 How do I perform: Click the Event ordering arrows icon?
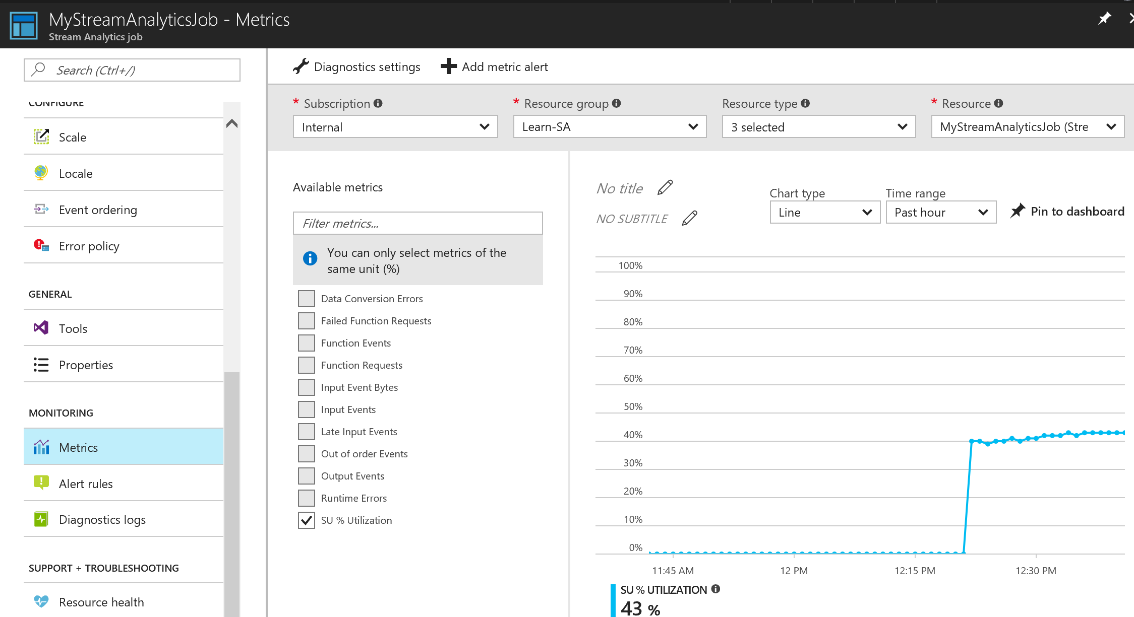(41, 209)
